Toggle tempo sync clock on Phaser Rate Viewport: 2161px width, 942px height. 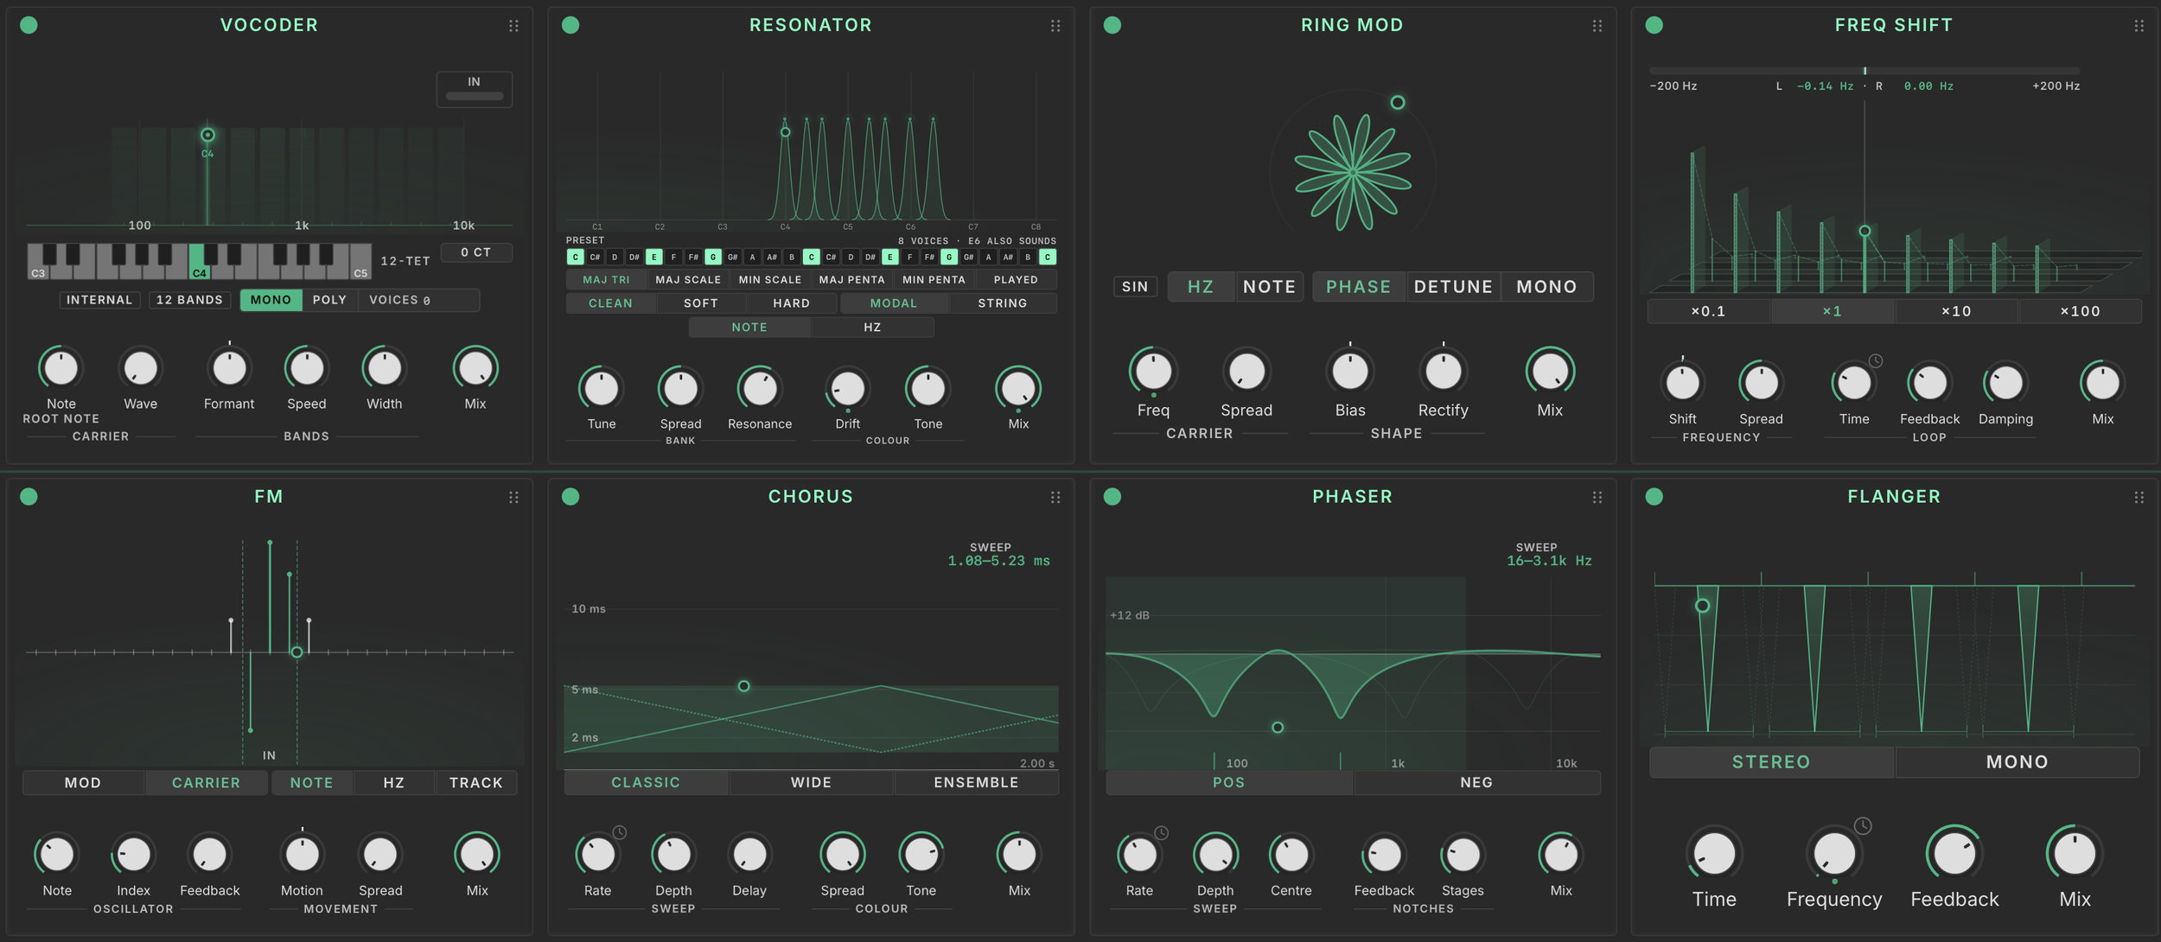pos(1162,833)
